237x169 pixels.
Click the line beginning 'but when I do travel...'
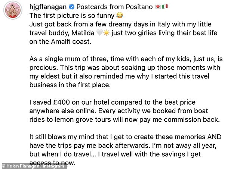(x=115, y=154)
